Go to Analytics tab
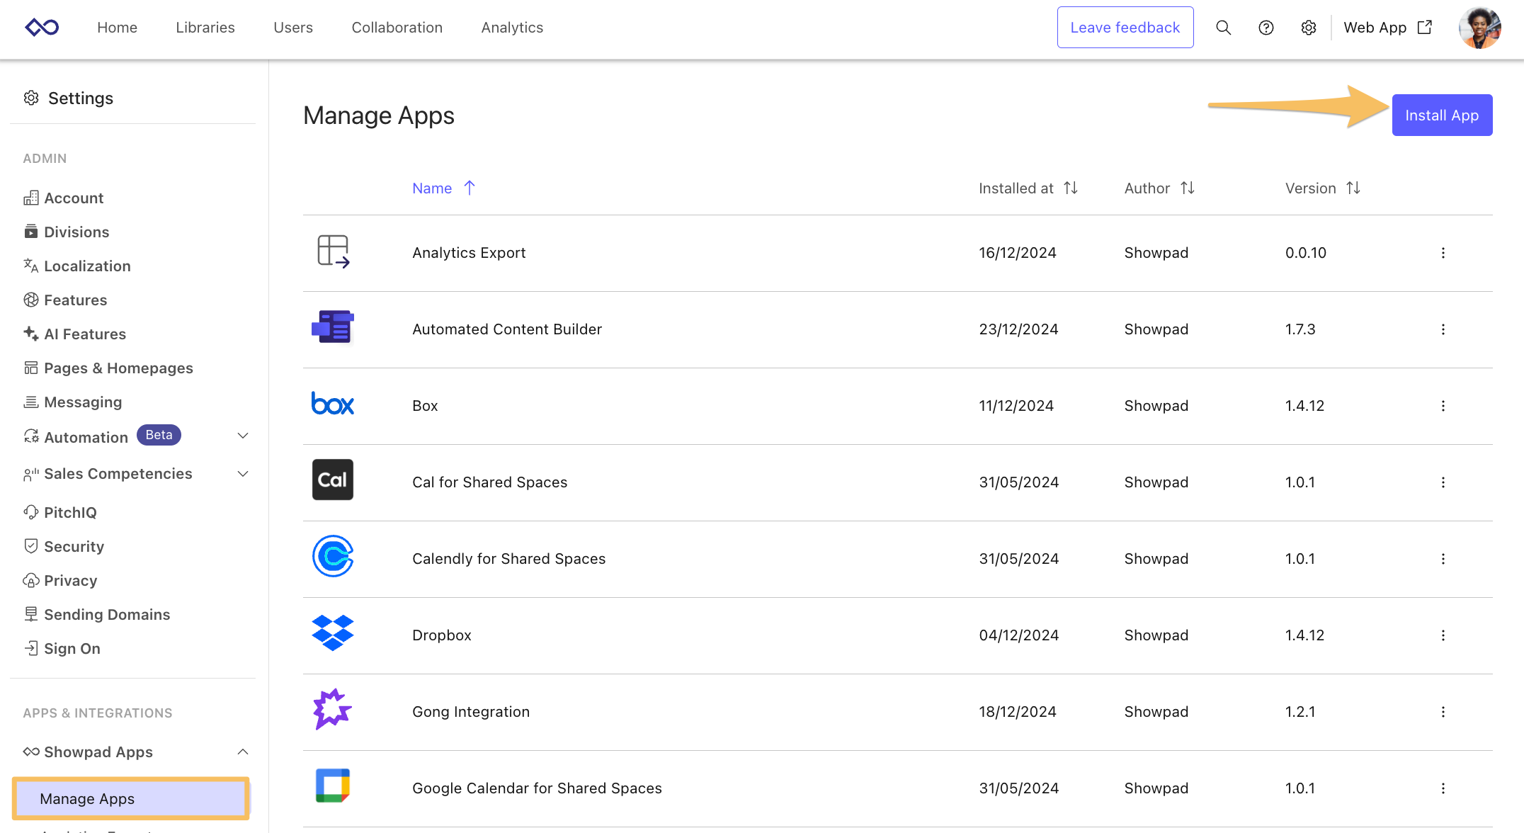1524x833 pixels. [x=512, y=28]
